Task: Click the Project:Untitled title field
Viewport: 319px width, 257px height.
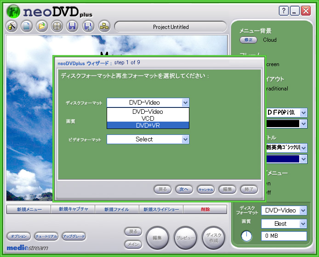Action: pyautogui.click(x=171, y=27)
